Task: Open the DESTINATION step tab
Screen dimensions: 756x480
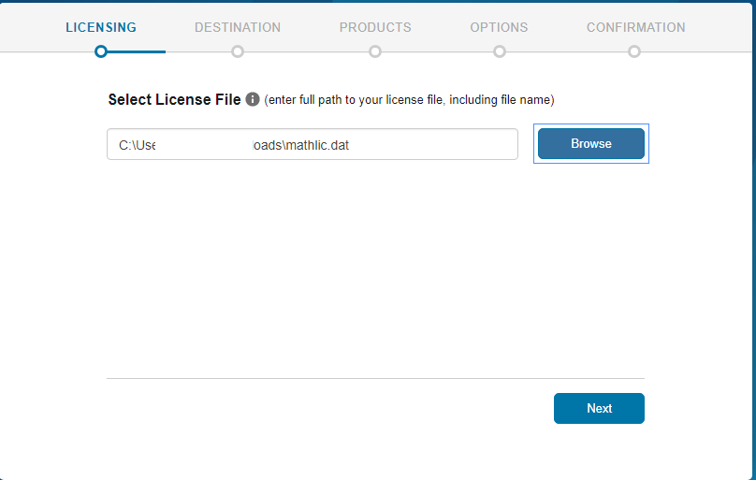Action: coord(238,27)
